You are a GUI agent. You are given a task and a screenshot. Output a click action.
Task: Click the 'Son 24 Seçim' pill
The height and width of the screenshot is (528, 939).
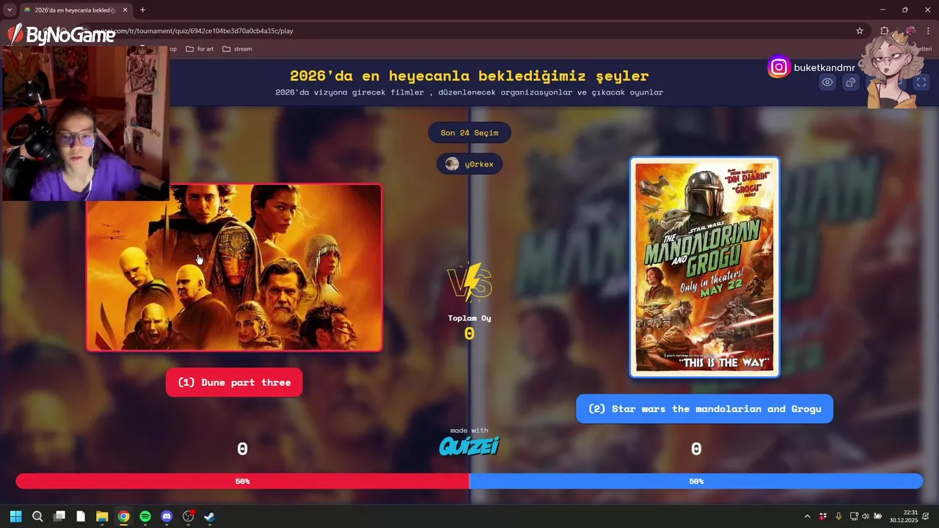pyautogui.click(x=469, y=133)
